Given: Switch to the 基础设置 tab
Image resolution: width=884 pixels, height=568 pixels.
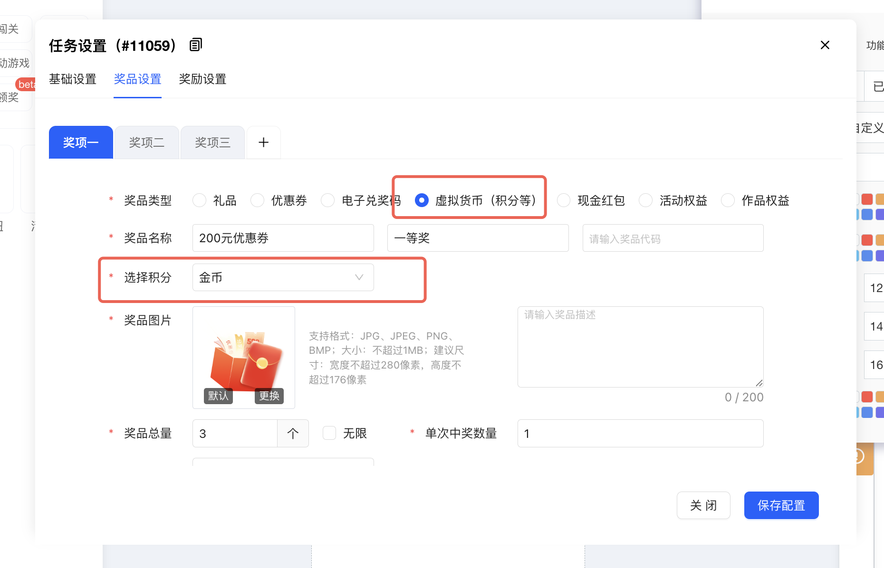Looking at the screenshot, I should coord(73,79).
